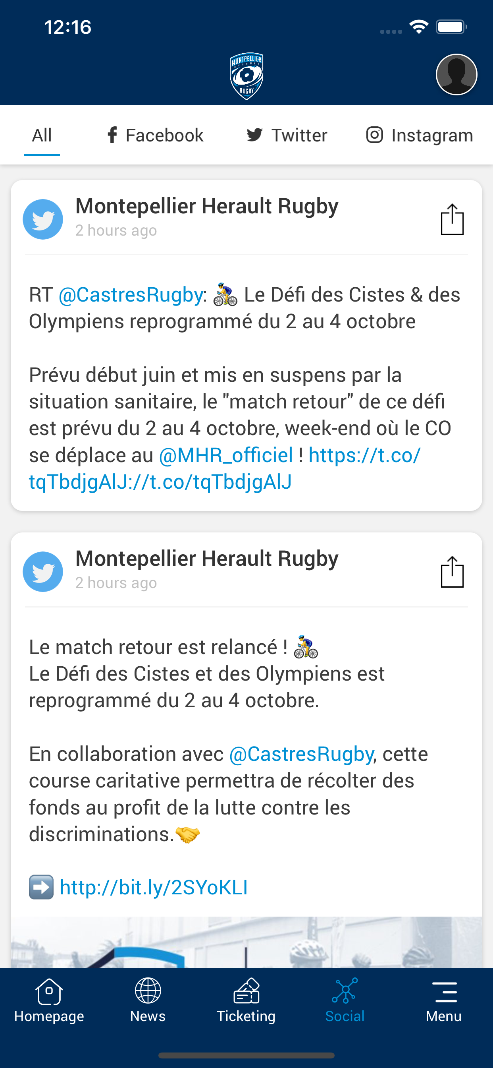Image resolution: width=493 pixels, height=1068 pixels.
Task: Filter feed by Facebook
Action: pyautogui.click(x=155, y=135)
